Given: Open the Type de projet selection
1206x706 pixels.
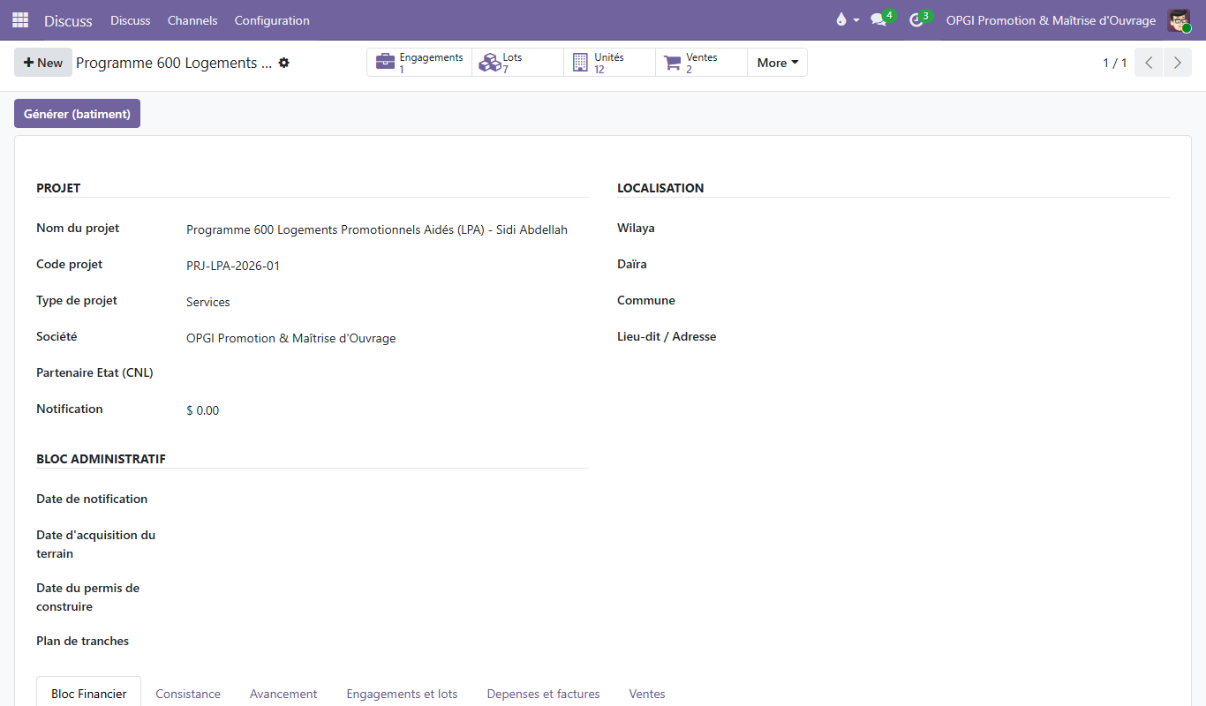Looking at the screenshot, I should 387,302.
